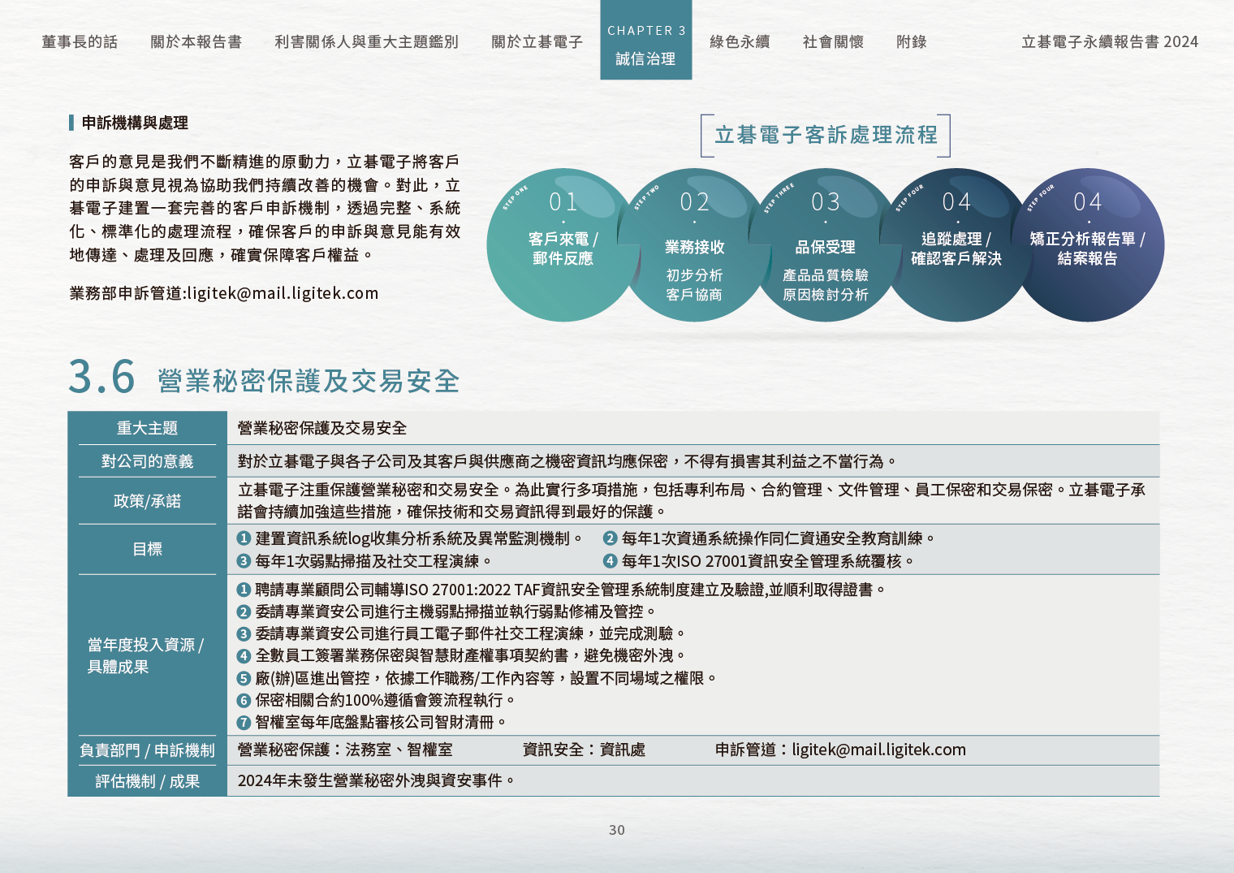
Task: Click result 1 聘請專業顧問公司輔導ISO 27001:2022
Action: 561,590
